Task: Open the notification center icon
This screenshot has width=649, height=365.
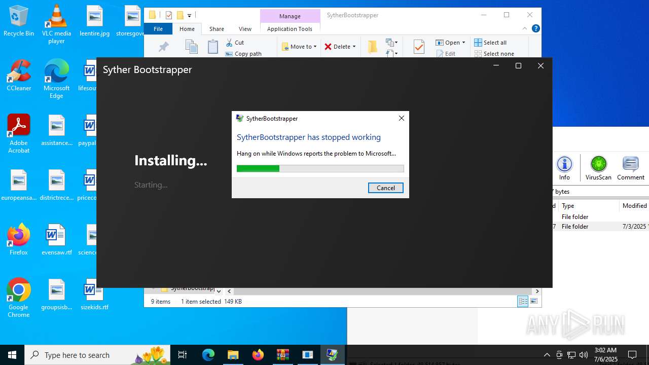Action: pos(632,355)
